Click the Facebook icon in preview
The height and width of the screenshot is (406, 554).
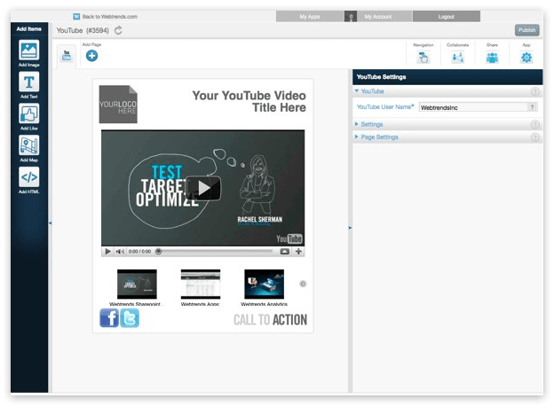109,318
